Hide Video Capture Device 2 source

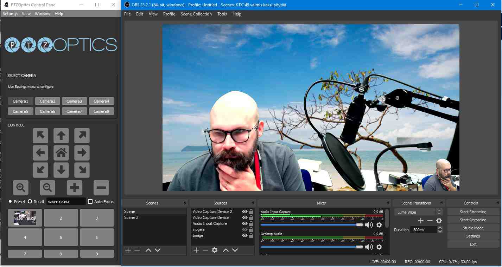(245, 211)
